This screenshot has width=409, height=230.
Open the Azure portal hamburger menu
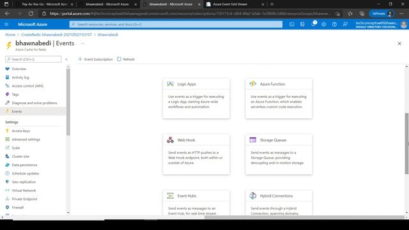[6, 24]
